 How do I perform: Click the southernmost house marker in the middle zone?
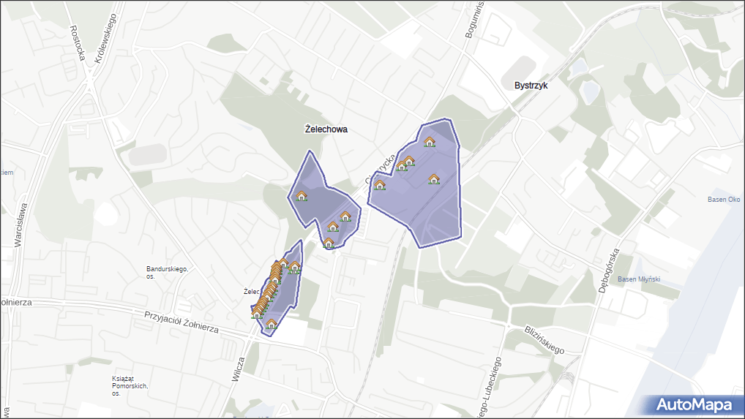(329, 243)
